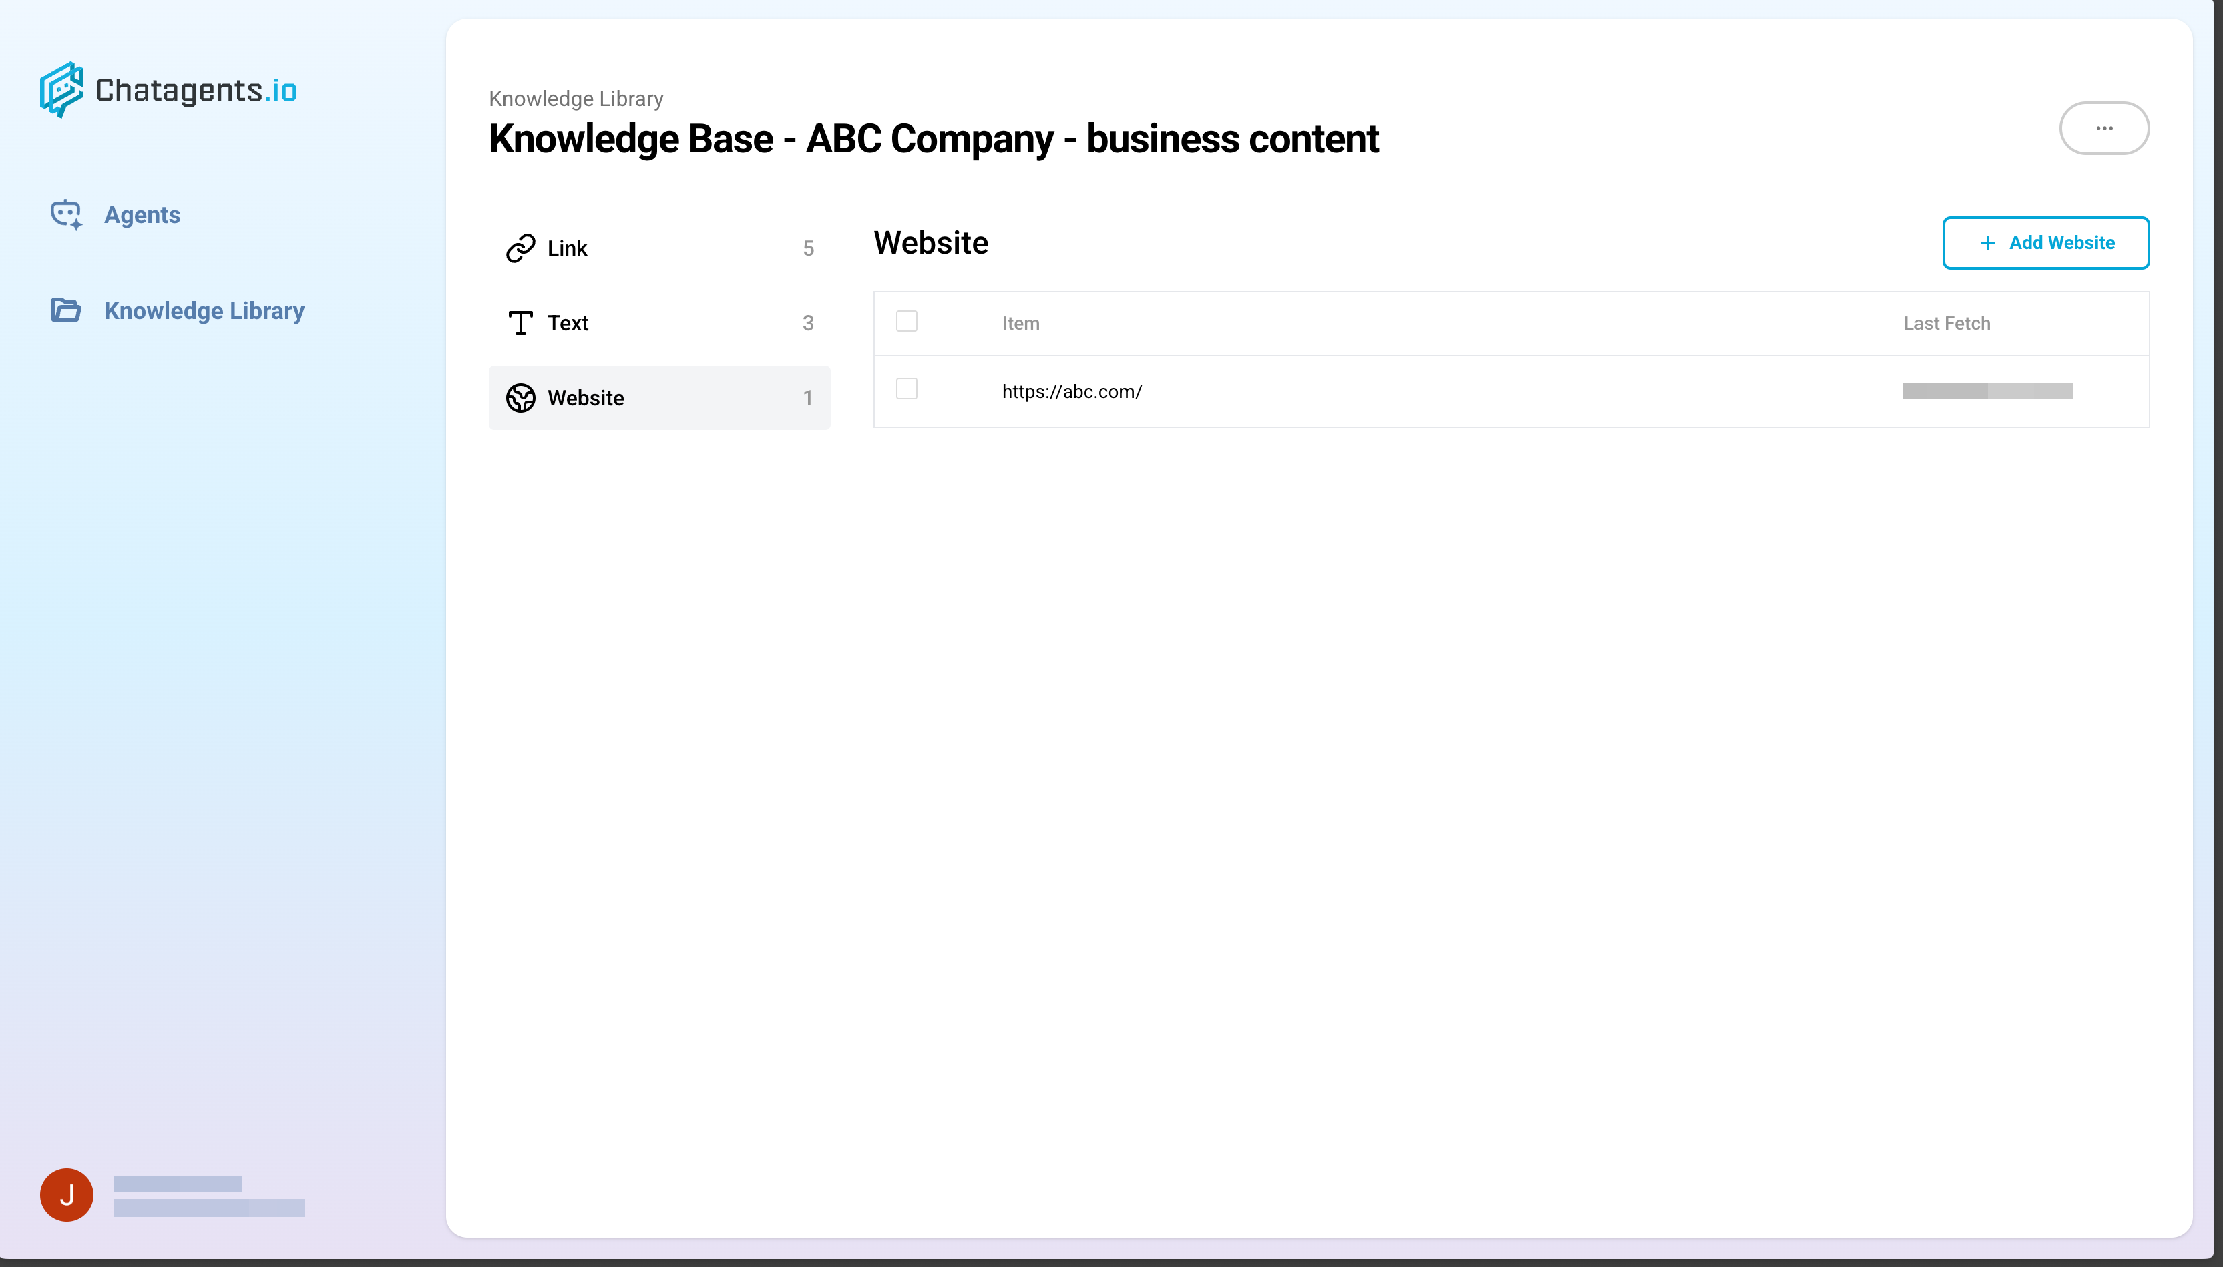Click the Website globe icon
2223x1267 pixels.
[x=520, y=398]
